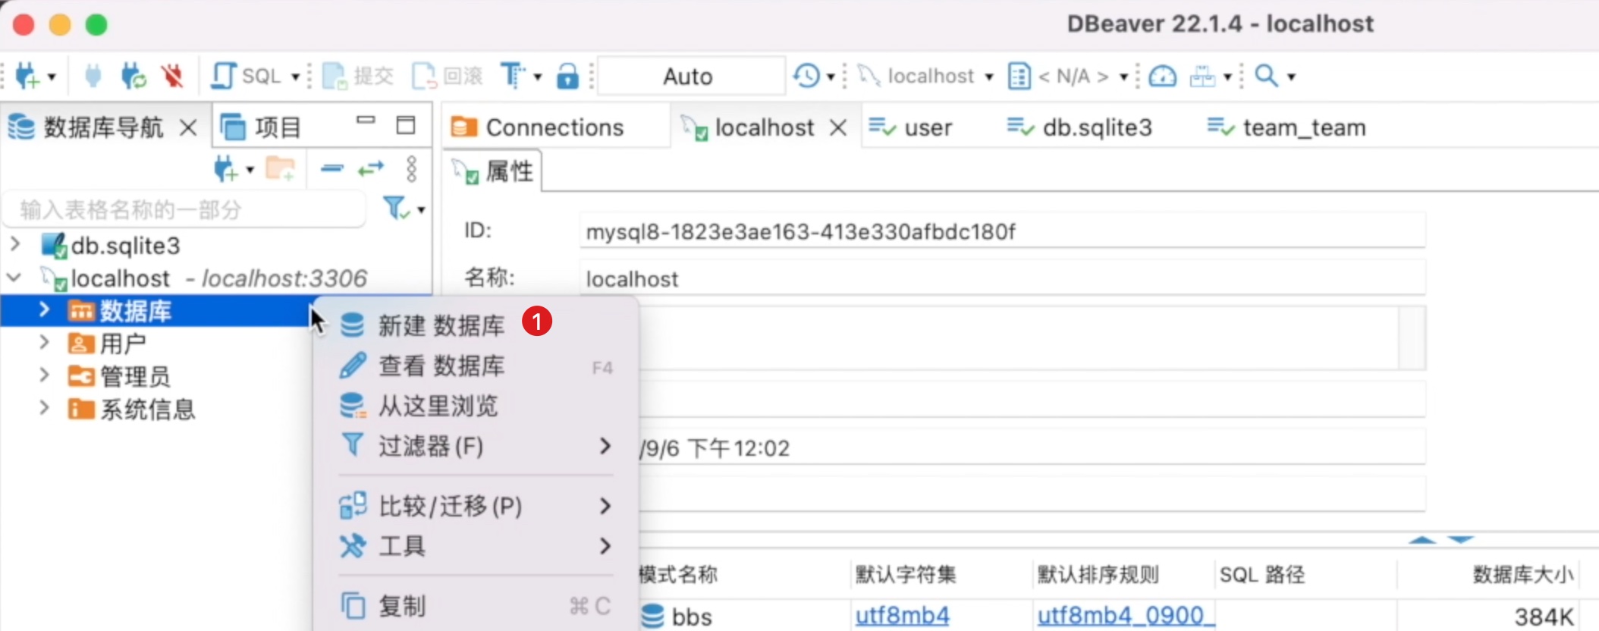Click link with editor arrows icon
1599x631 pixels.
(371, 169)
